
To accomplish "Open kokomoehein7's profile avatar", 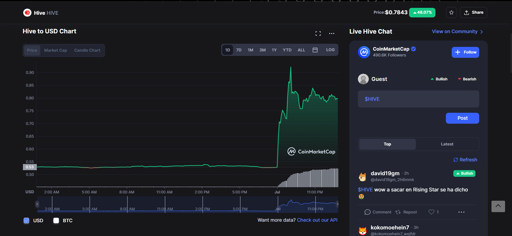I will [362, 231].
